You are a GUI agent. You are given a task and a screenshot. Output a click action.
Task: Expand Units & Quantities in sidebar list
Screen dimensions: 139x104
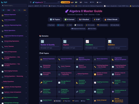(x=14, y=21)
